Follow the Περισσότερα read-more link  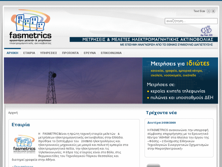pyautogui.click(x=24, y=166)
